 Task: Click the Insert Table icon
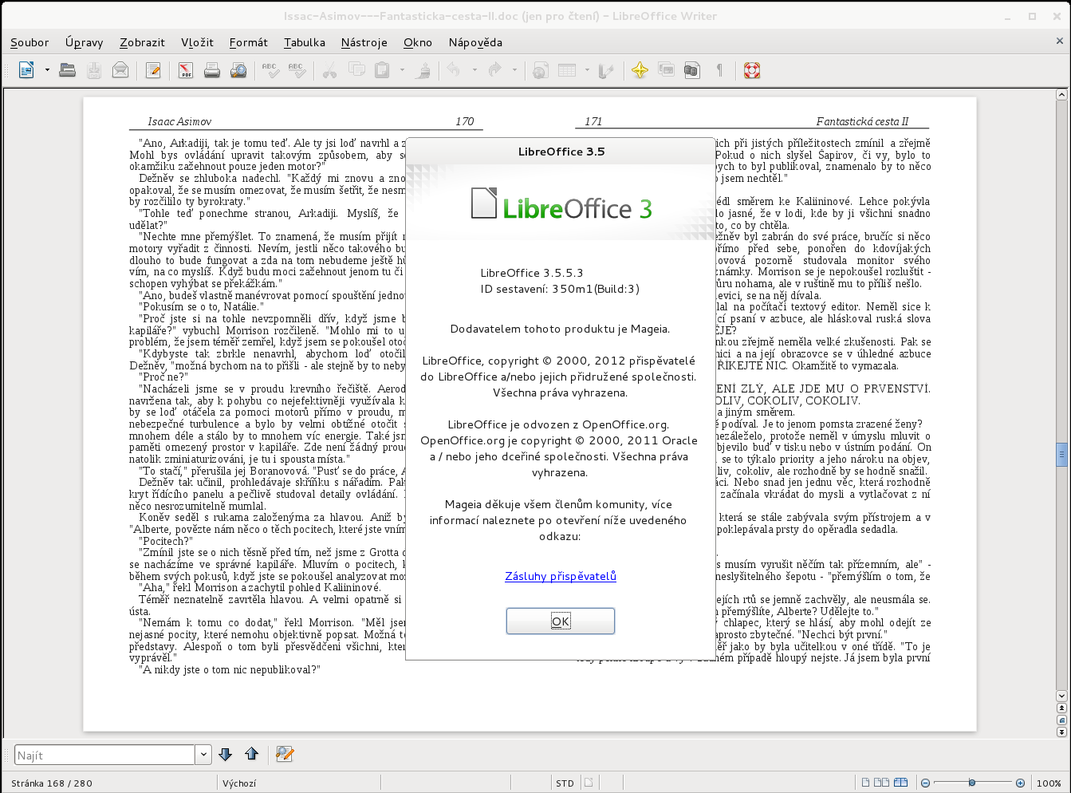click(567, 70)
